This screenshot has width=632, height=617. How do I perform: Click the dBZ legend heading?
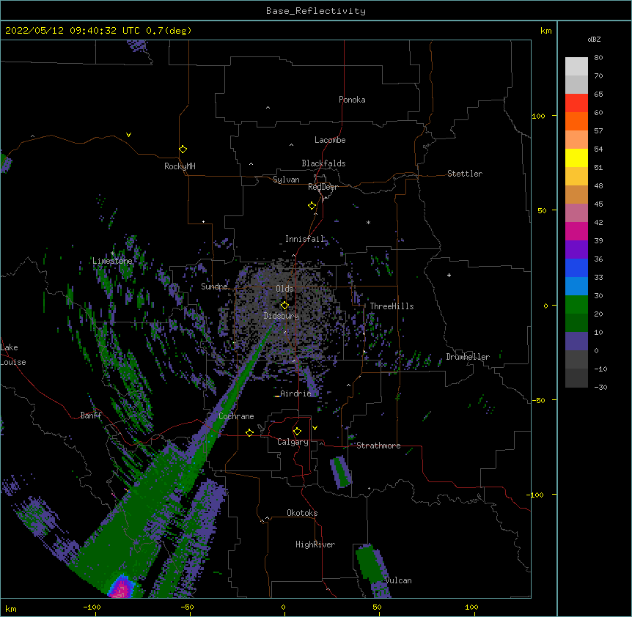click(x=594, y=39)
